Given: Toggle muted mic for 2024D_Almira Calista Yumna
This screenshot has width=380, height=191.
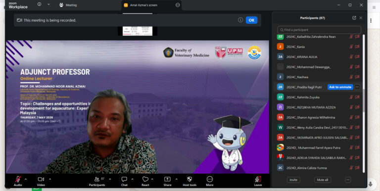Looking at the screenshot, I should [x=351, y=168].
